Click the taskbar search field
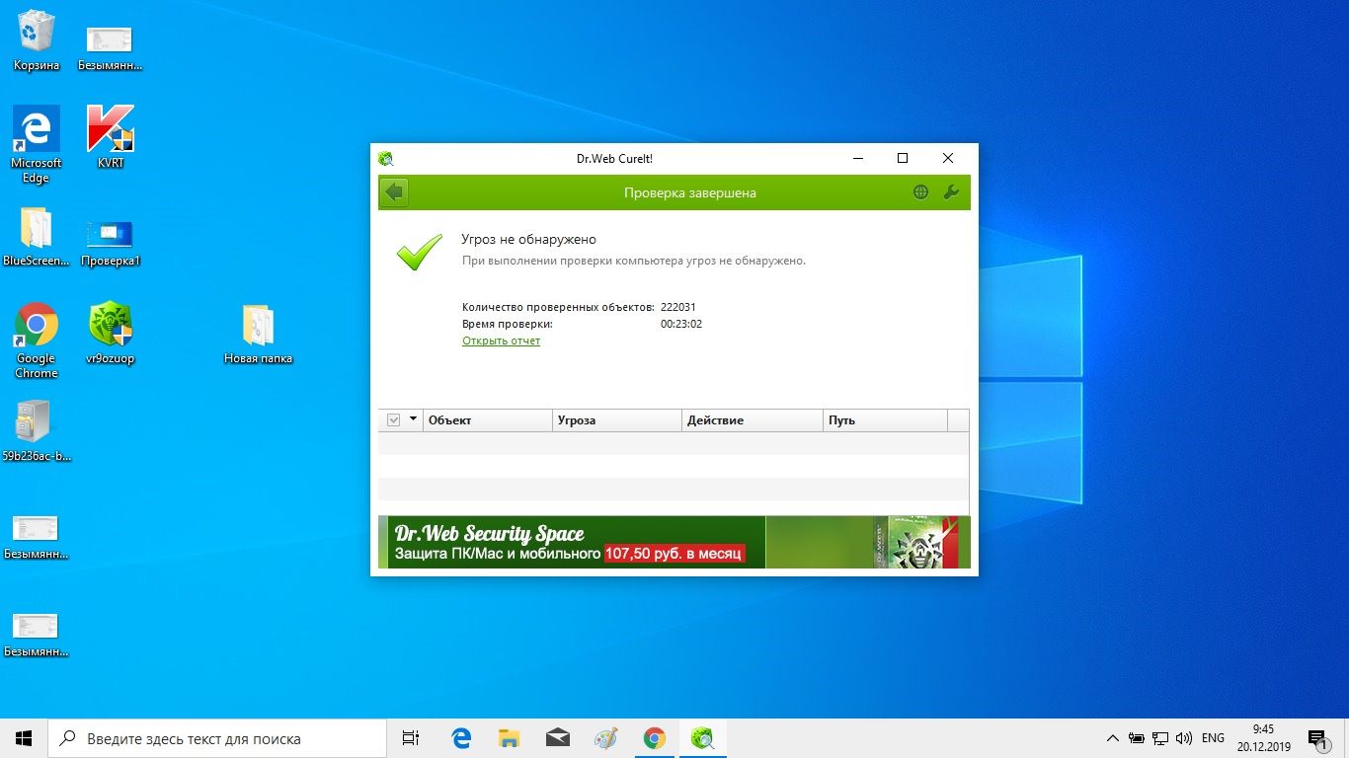The width and height of the screenshot is (1349, 758). [217, 738]
